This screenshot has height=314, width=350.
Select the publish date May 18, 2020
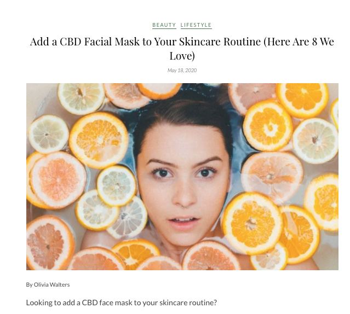182,71
